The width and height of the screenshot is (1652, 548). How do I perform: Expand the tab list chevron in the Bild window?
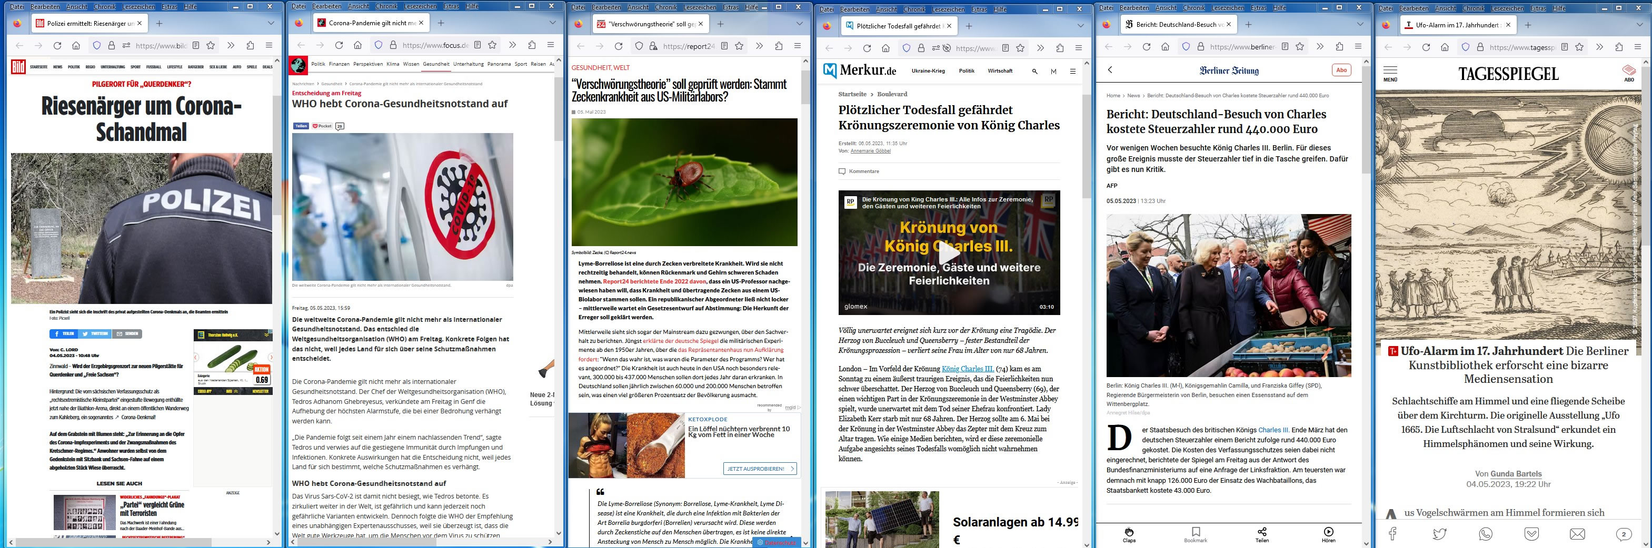pyautogui.click(x=271, y=23)
